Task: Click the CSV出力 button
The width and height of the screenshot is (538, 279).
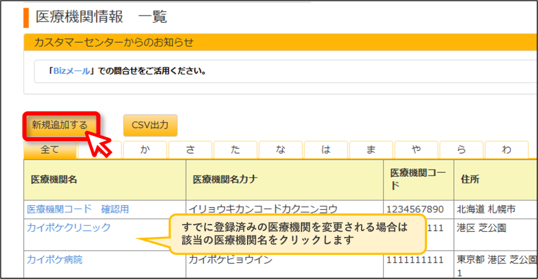Action: (150, 126)
